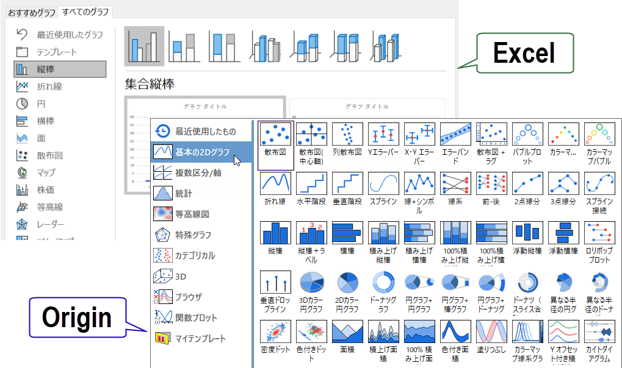Choose 統計 in the Origin plot menu

point(201,193)
